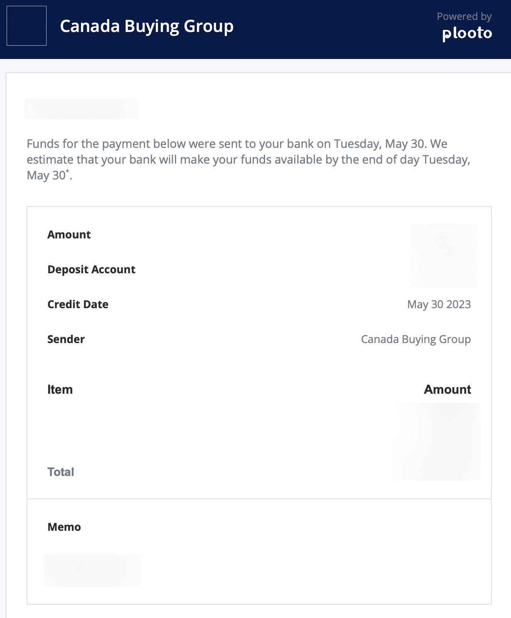Viewport: 511px width, 618px height.
Task: Click the plooto logo
Action: click(467, 34)
